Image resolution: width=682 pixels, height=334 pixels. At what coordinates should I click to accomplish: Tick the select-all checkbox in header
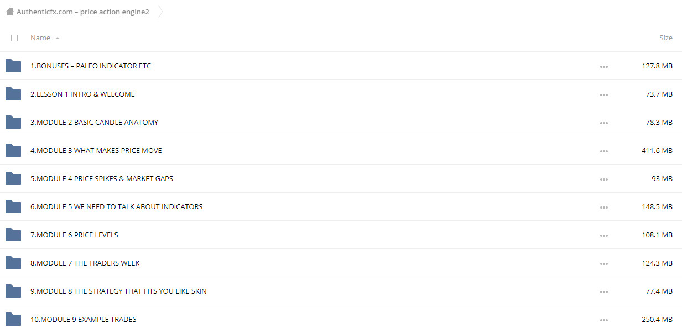tap(14, 38)
